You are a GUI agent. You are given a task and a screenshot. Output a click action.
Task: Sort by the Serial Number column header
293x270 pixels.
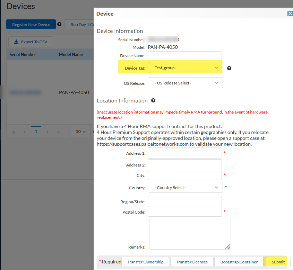point(23,54)
